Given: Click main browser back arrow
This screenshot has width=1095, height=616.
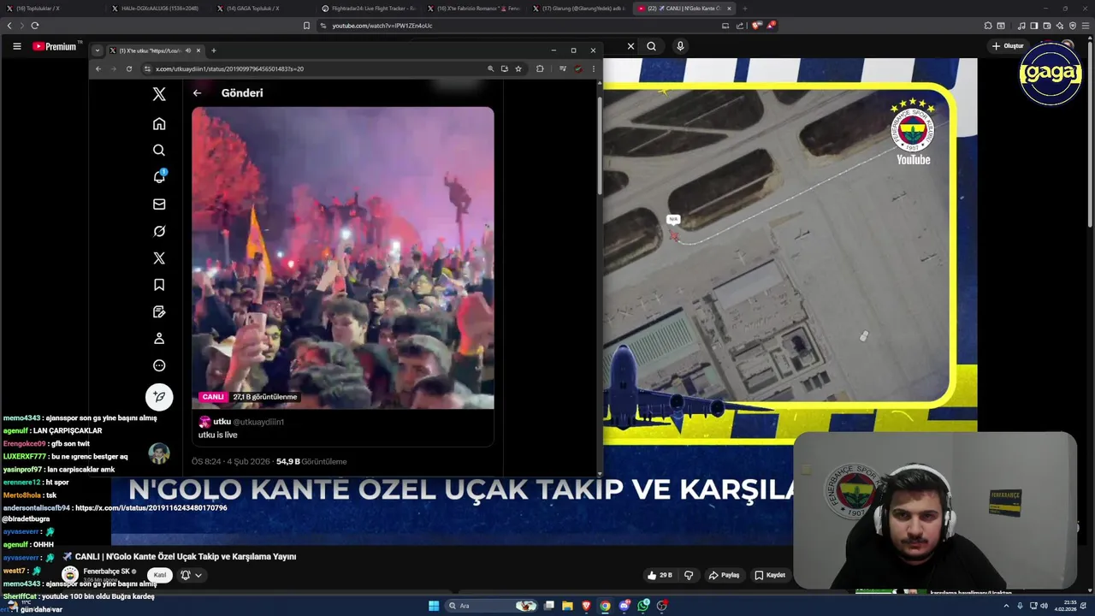Looking at the screenshot, I should tap(9, 26).
